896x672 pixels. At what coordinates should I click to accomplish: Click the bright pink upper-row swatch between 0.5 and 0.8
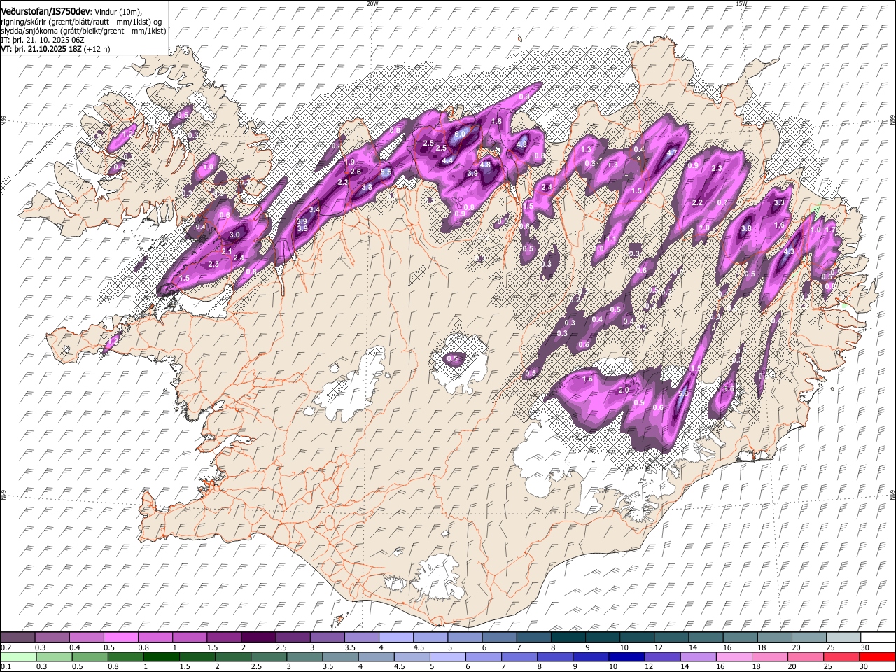pyautogui.click(x=121, y=637)
